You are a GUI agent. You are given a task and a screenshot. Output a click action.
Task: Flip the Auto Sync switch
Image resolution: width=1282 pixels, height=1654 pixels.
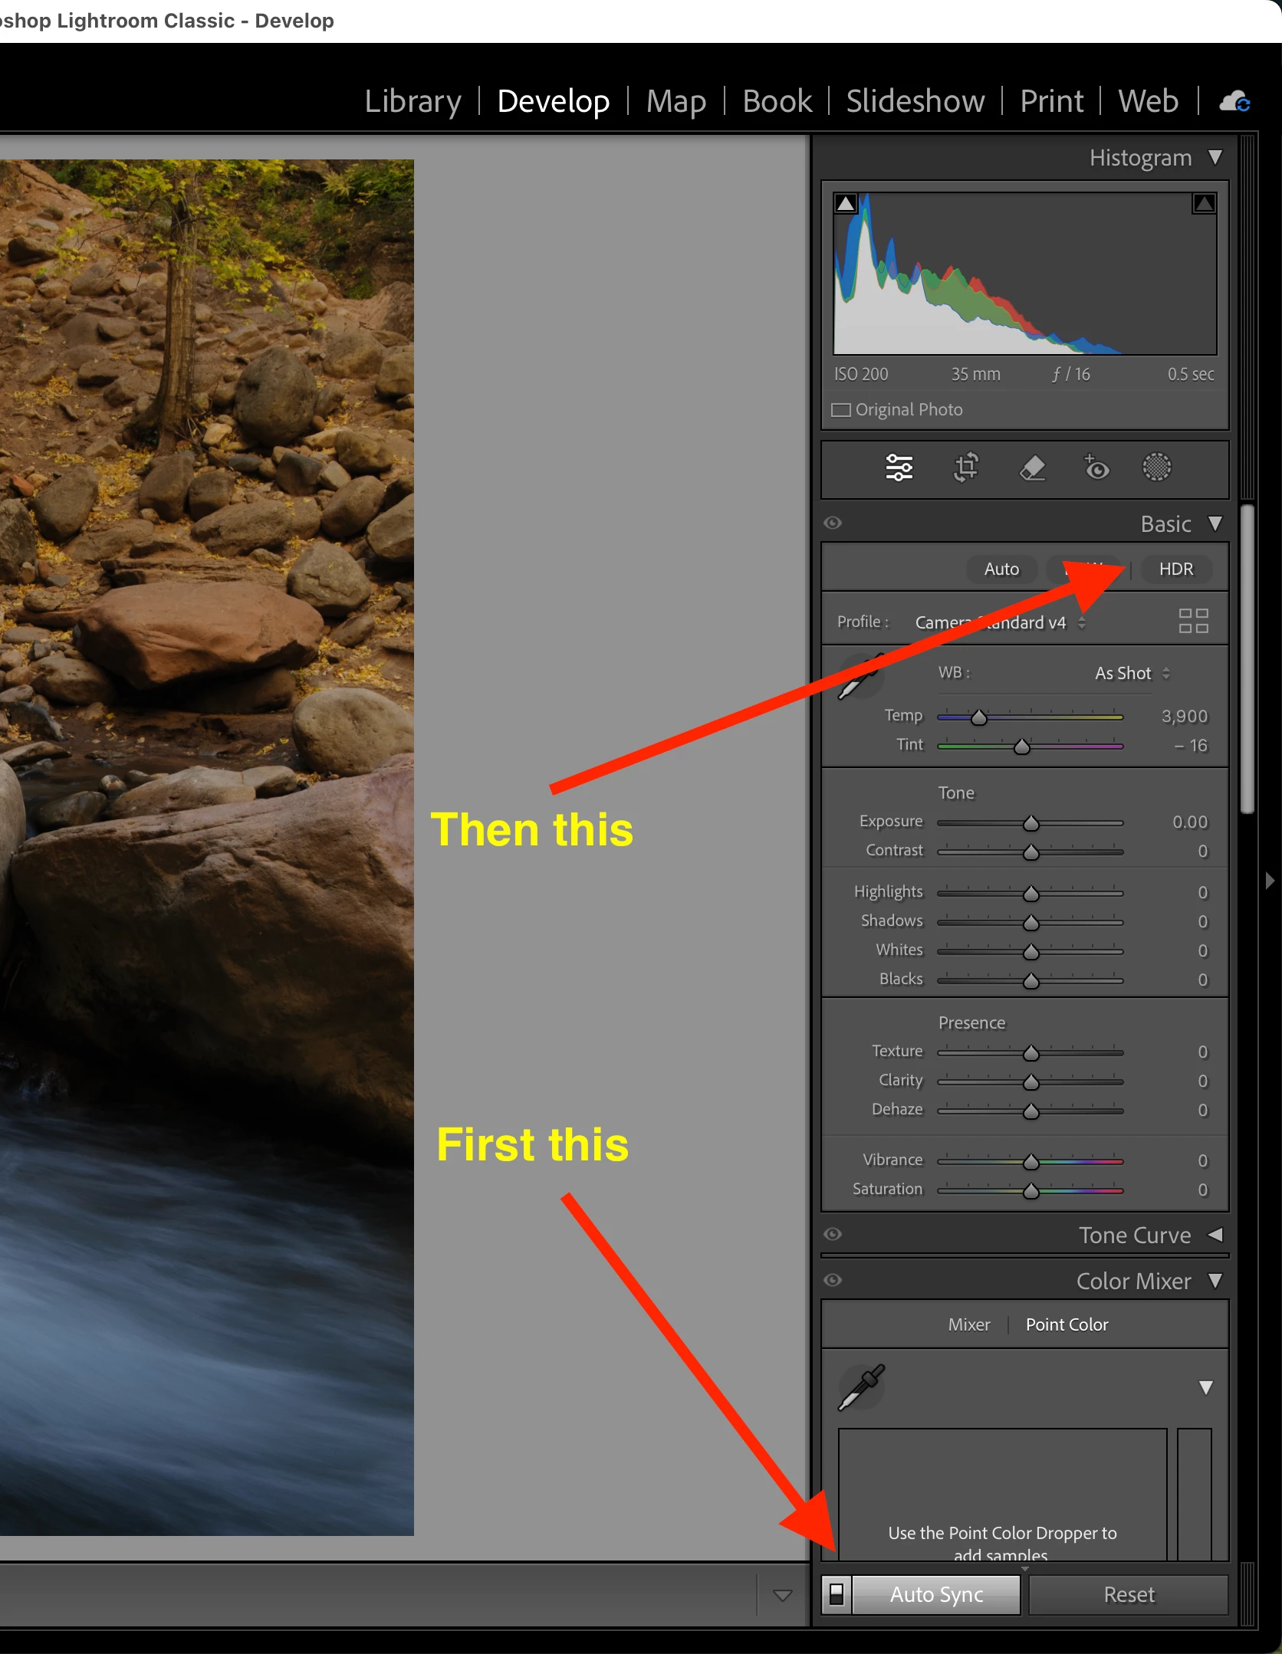837,1595
